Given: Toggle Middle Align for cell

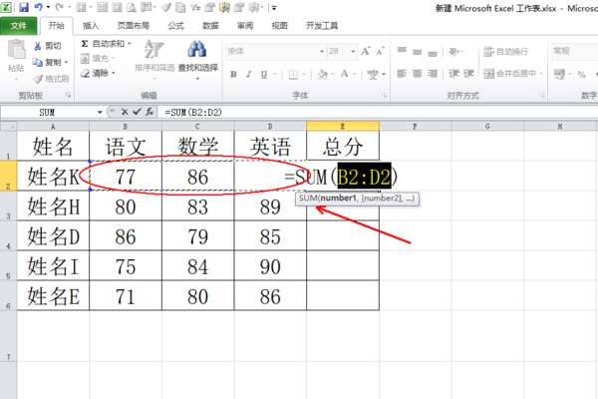Looking at the screenshot, I should [x=418, y=51].
